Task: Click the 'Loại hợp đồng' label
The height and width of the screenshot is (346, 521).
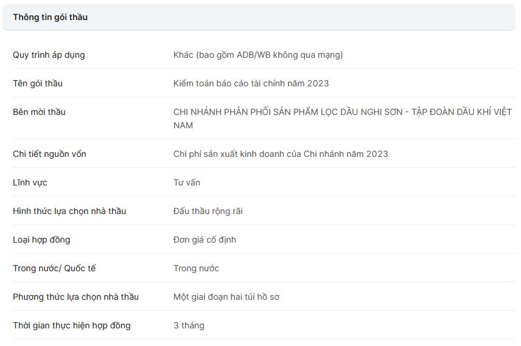Action: click(x=41, y=240)
